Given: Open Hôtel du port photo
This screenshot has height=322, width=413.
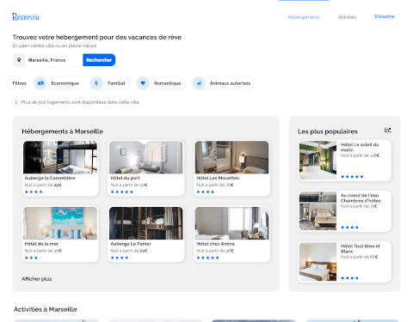Looking at the screenshot, I should (146, 157).
